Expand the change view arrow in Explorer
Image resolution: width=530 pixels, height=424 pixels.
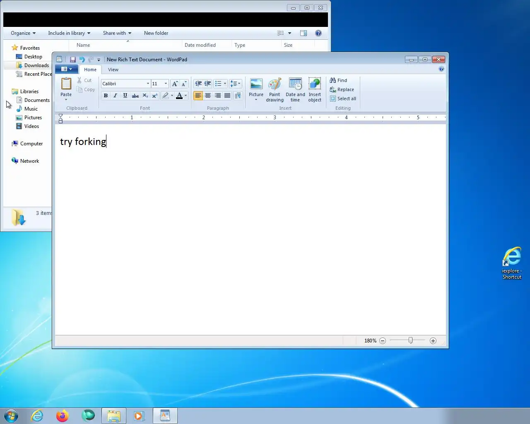[289, 33]
